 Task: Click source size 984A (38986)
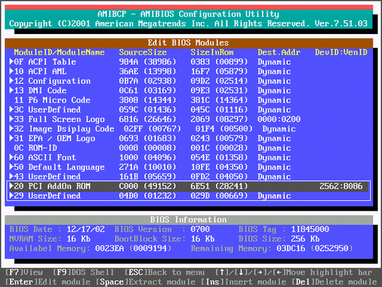[148, 62]
